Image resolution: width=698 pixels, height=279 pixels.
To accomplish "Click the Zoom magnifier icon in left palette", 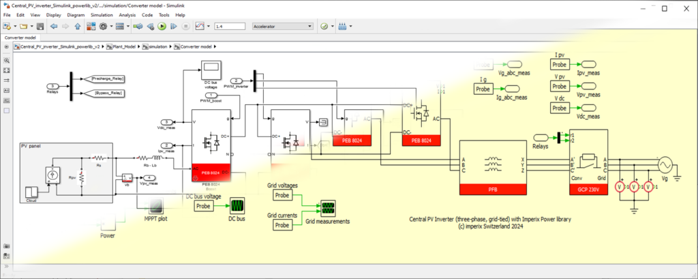I will (7, 60).
